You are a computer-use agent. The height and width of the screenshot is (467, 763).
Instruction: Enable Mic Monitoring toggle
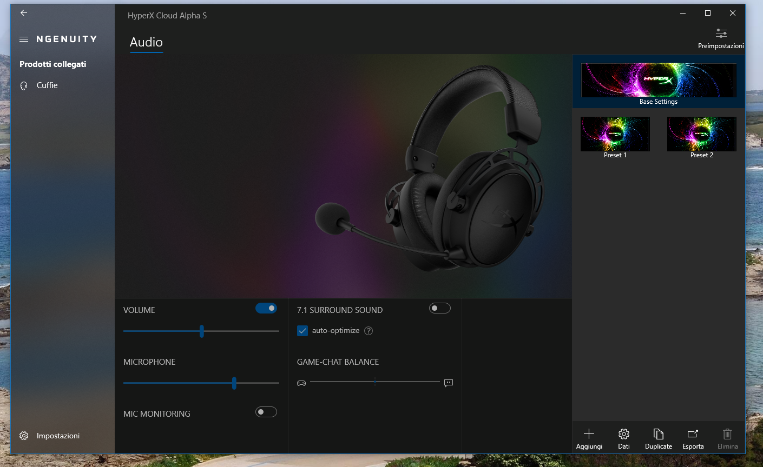(266, 412)
